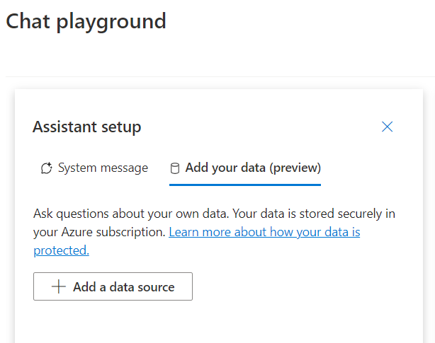Click the Assistant setup heading
435x343 pixels.
coord(86,127)
